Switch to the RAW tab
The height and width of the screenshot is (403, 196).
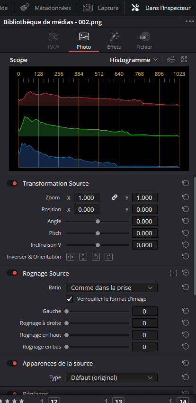pos(53,41)
